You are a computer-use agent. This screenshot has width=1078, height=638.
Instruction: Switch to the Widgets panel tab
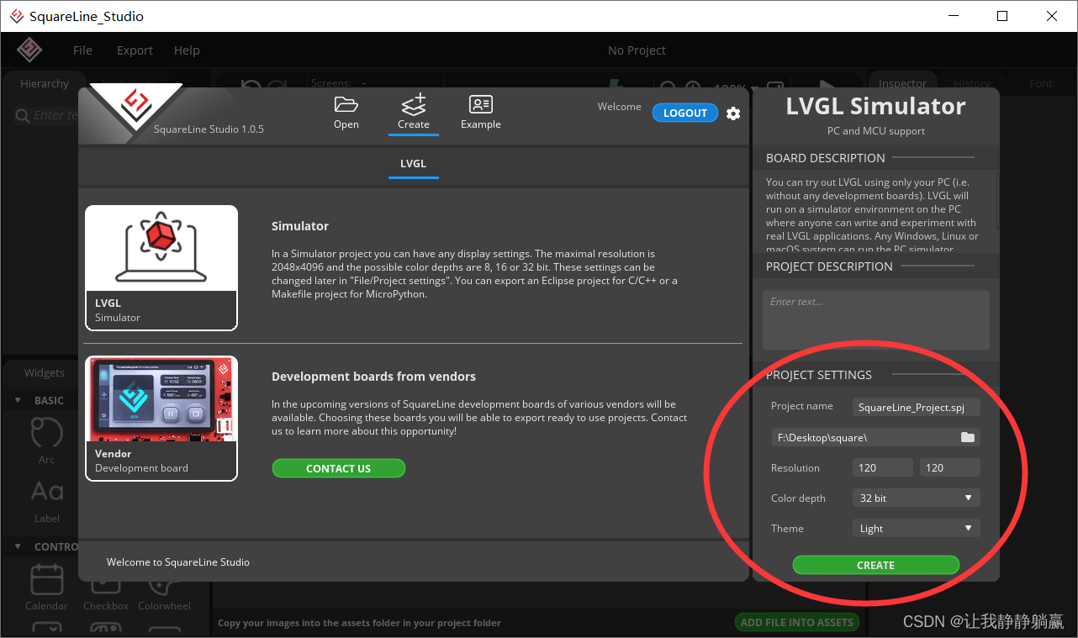(42, 372)
